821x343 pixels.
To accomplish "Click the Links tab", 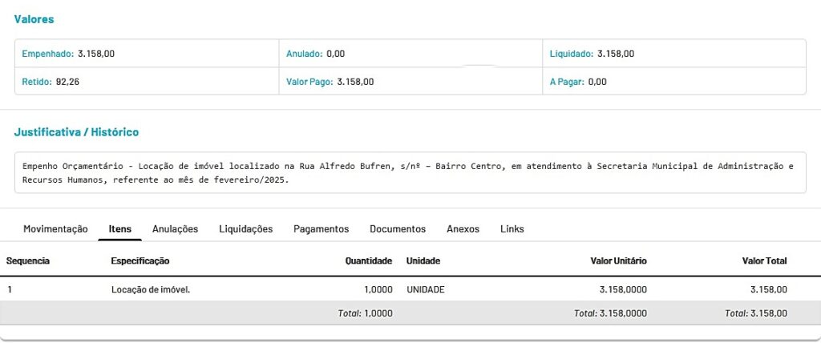I will [x=512, y=228].
